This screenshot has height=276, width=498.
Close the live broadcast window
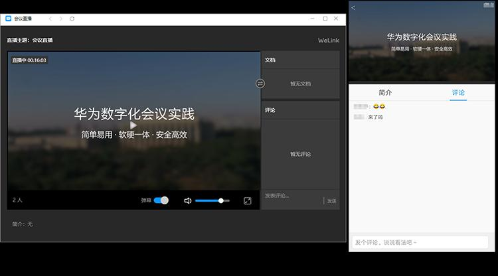tap(336, 19)
